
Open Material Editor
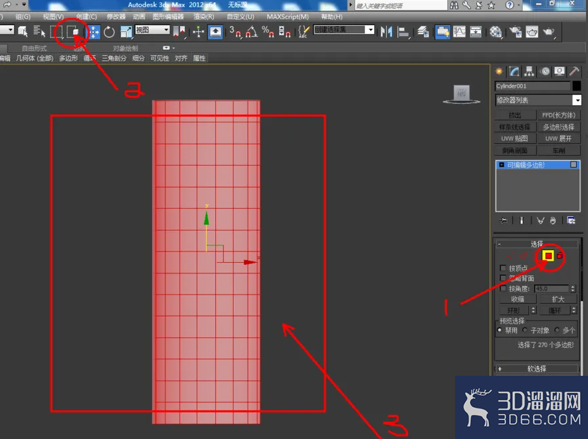pos(496,32)
